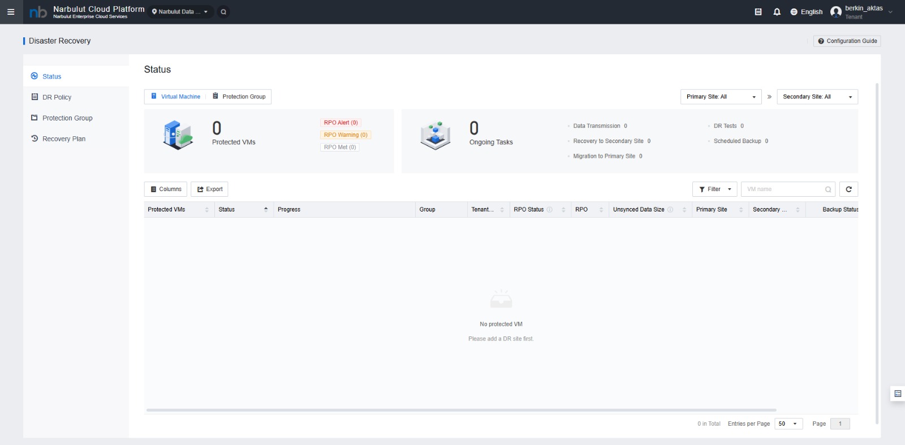
Task: Open DR Policy in the sidebar
Action: 57,97
